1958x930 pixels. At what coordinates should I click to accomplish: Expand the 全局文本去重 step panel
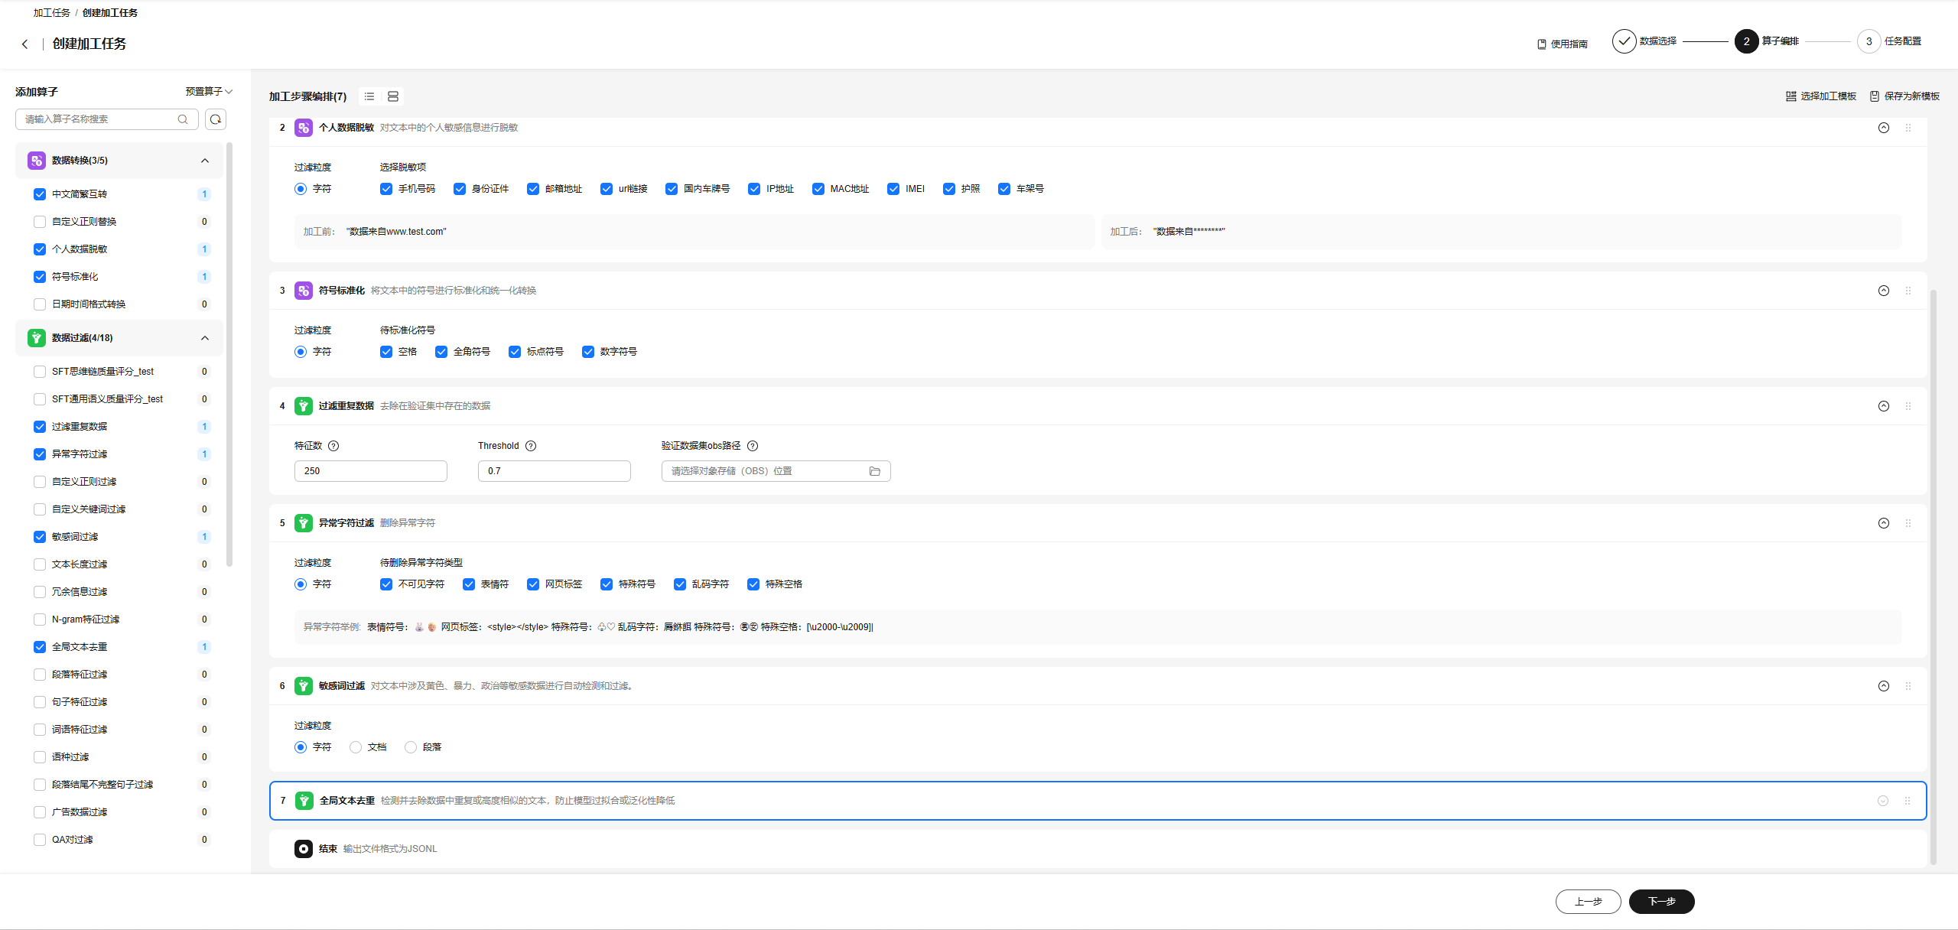[1882, 801]
